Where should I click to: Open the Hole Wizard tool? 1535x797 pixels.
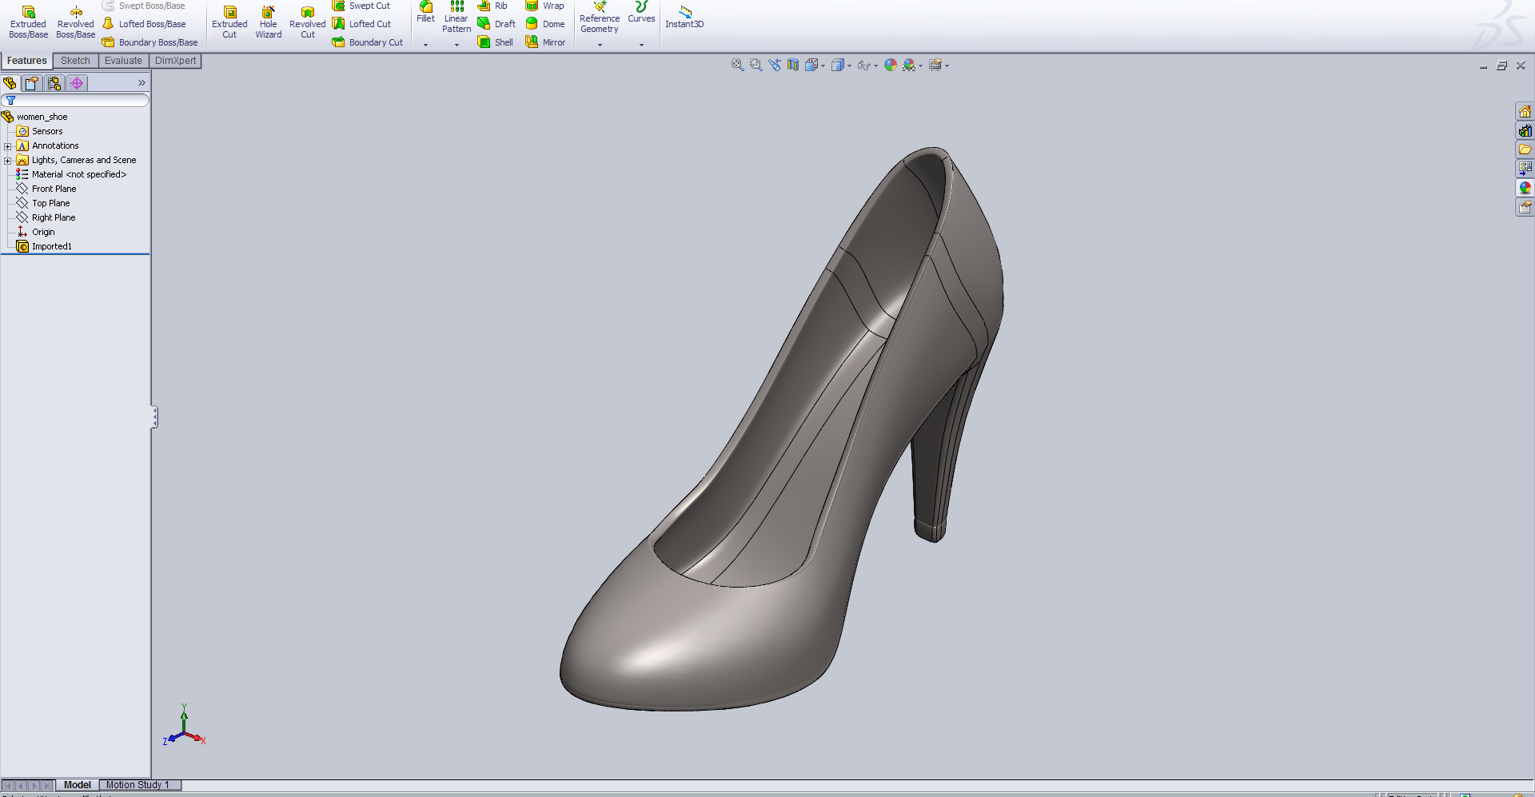click(x=268, y=22)
